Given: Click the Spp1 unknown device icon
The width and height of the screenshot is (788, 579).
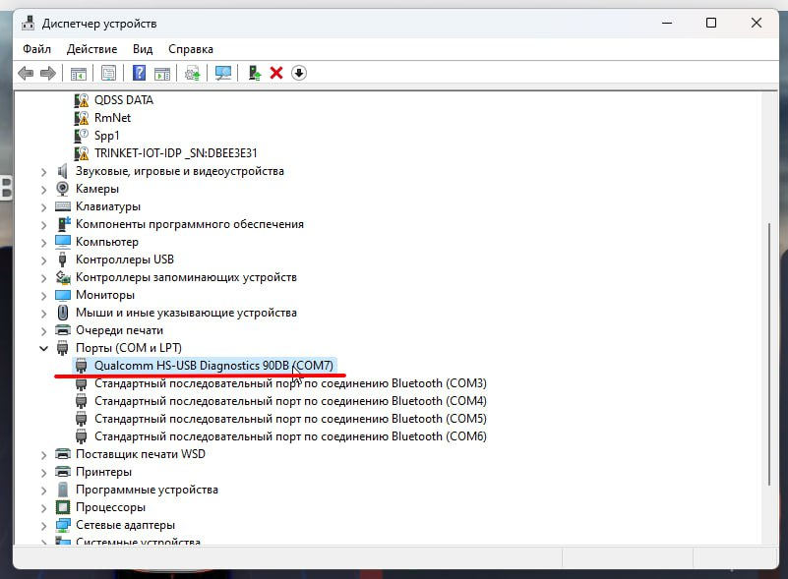Looking at the screenshot, I should [82, 136].
